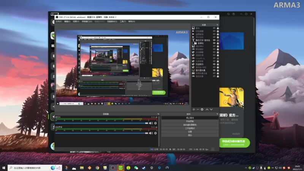Mute the 麦克风 mixer channel speaker icon
The height and width of the screenshot is (171, 304).
tap(151, 123)
